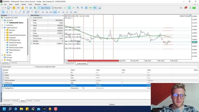The height and width of the screenshot is (112, 199).
Task: Open trading Signals icon in toolbar
Action: point(27,8)
